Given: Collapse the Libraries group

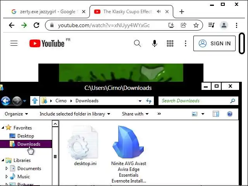Looking at the screenshot, I should [3, 160].
